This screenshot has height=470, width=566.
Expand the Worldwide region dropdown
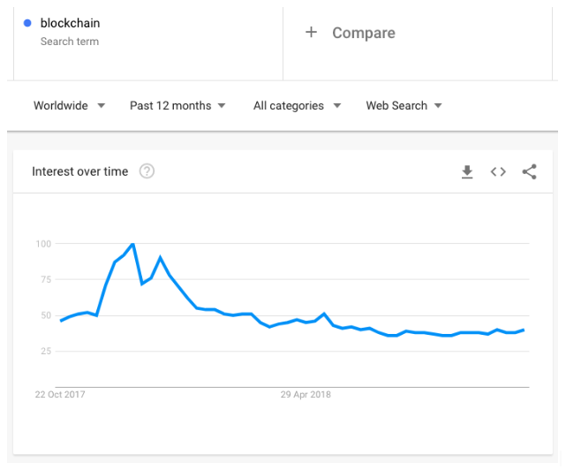coord(69,106)
